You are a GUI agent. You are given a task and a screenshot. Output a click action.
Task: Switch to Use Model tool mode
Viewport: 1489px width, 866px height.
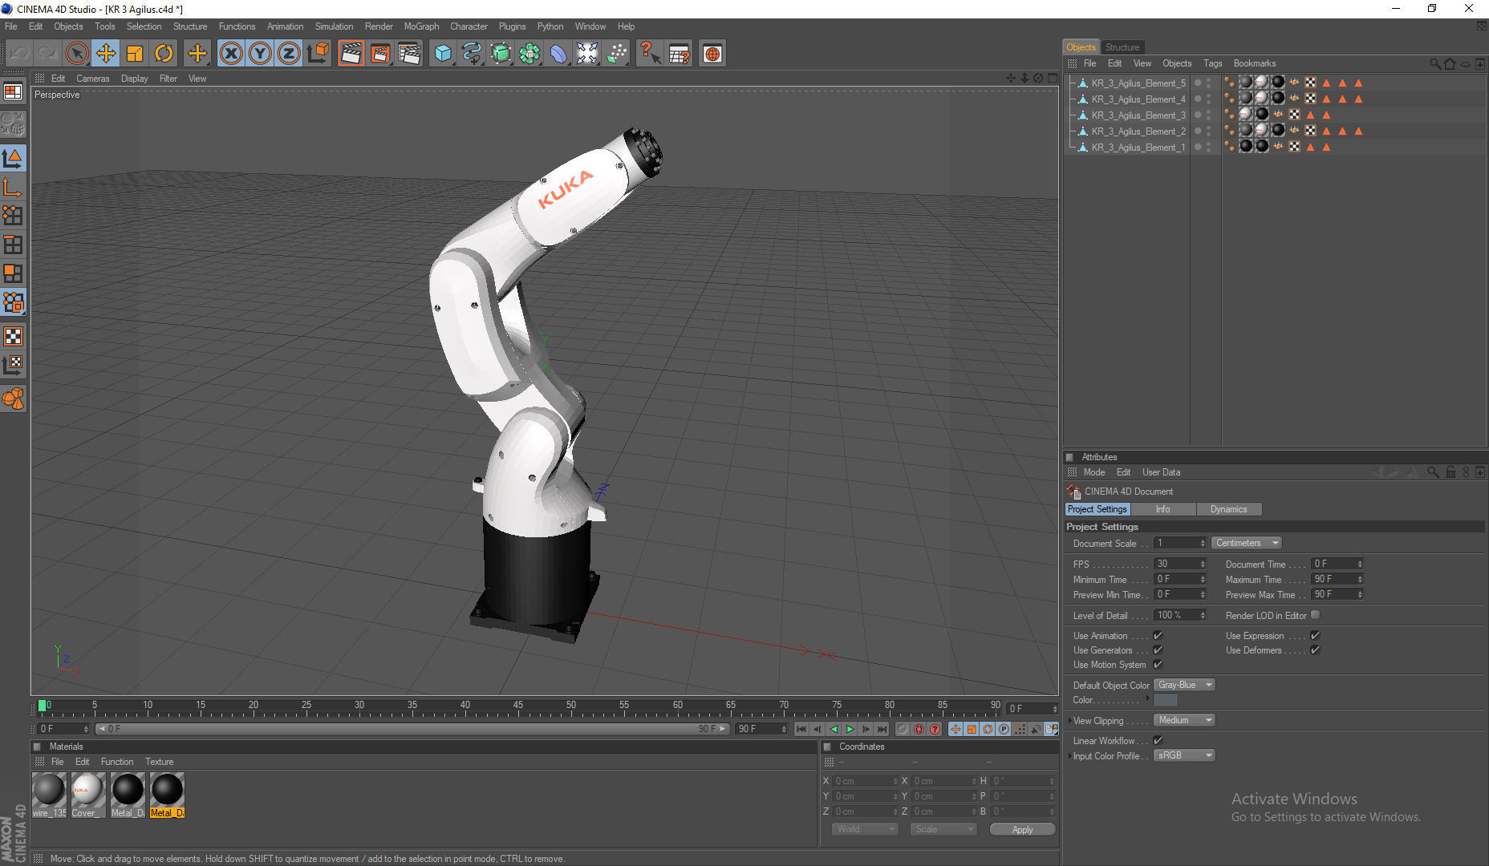point(13,158)
